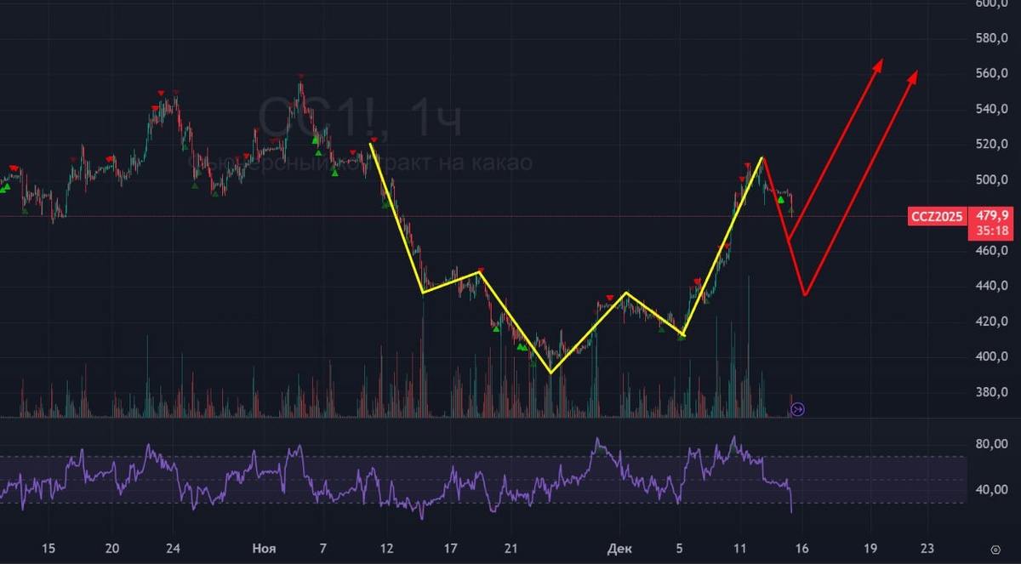Click the 17 date label on time axis
Viewport: 1021px width, 564px height.
451,548
